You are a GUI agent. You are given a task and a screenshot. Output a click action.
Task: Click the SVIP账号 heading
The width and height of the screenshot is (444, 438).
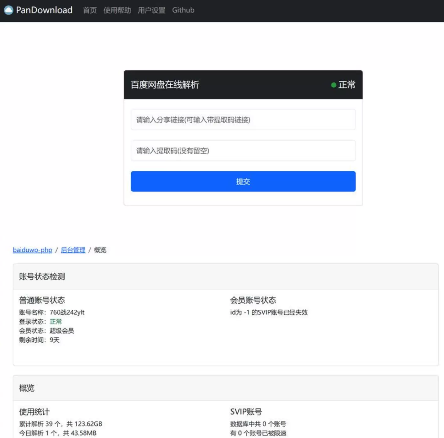246,412
